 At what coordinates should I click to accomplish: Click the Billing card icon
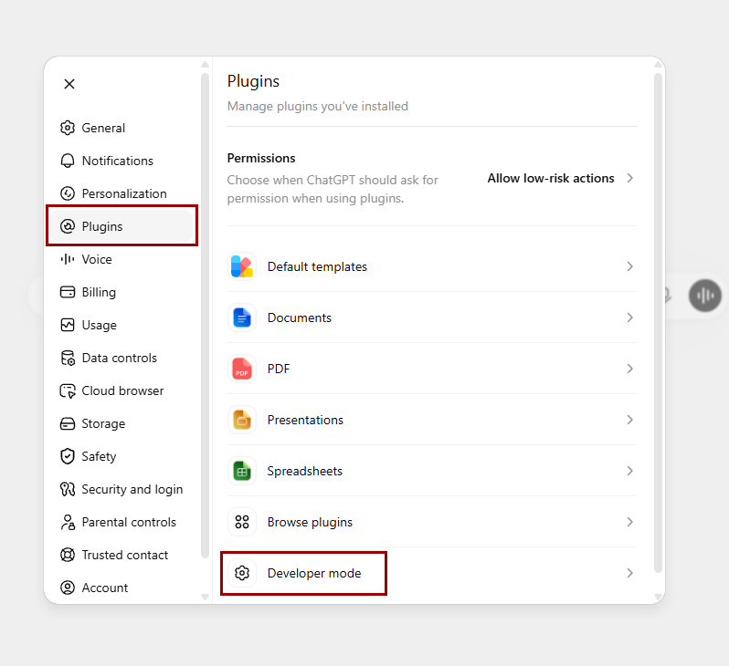(68, 292)
